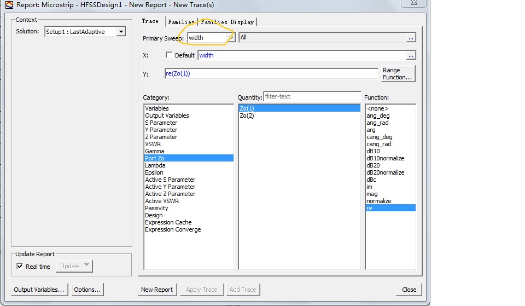Toggle the Real time checkbox
Image resolution: width=525 pixels, height=306 pixels.
click(20, 266)
